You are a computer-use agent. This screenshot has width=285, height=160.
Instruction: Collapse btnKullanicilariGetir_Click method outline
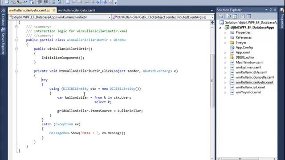16,71
